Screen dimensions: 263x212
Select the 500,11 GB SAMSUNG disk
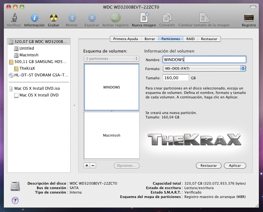[39, 62]
